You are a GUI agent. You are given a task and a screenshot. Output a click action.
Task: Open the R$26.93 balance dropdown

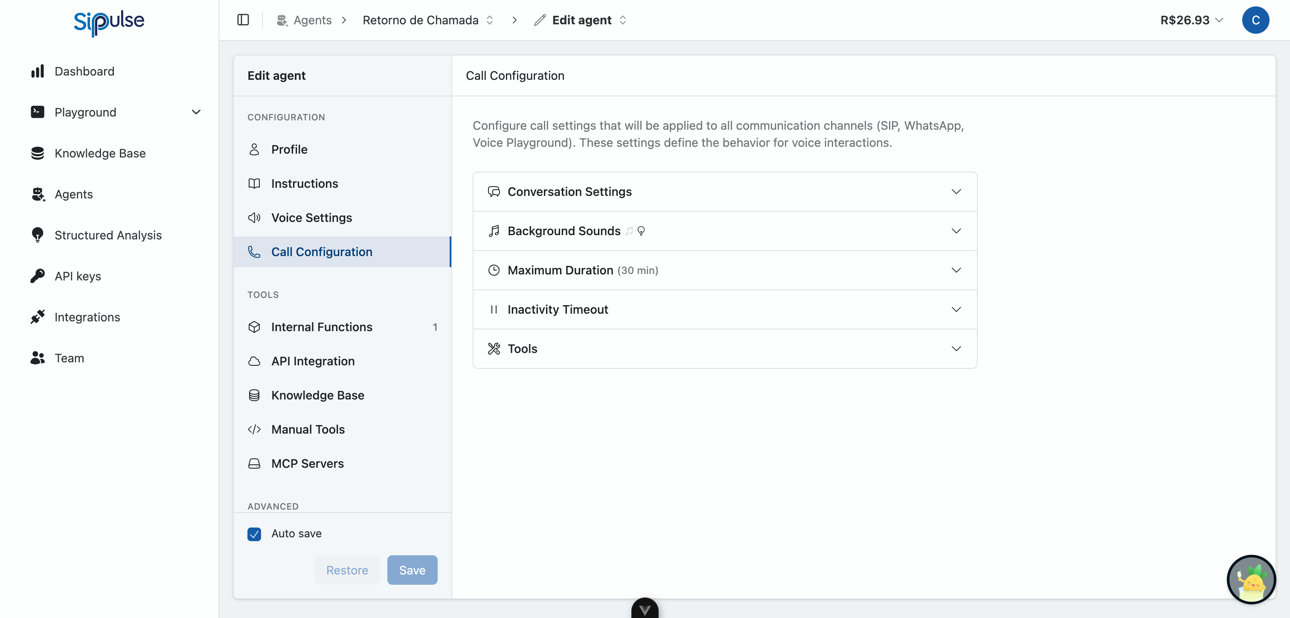pyautogui.click(x=1191, y=20)
